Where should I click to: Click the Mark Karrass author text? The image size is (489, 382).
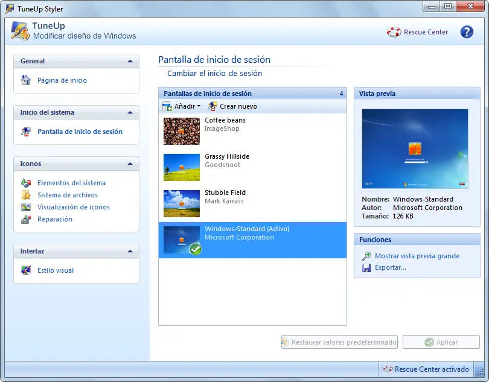pos(224,201)
